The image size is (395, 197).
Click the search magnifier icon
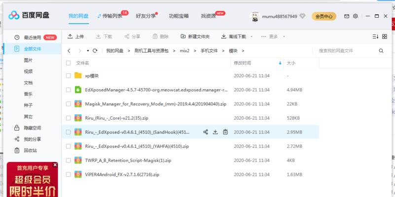381,51
